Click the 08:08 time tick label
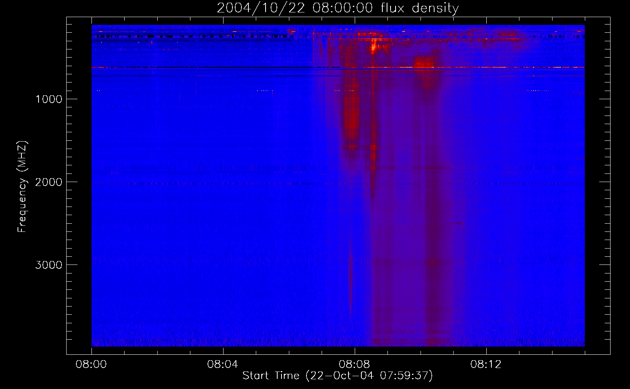The height and width of the screenshot is (389, 630). click(x=354, y=364)
